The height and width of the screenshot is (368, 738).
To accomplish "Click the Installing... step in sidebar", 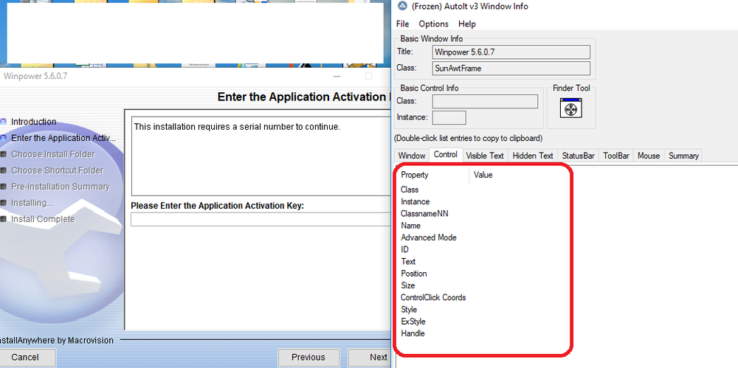I will click(32, 203).
